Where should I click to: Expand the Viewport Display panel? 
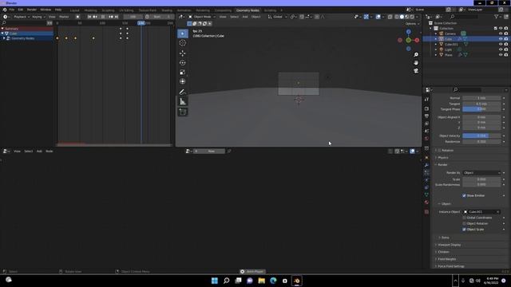[x=449, y=245]
